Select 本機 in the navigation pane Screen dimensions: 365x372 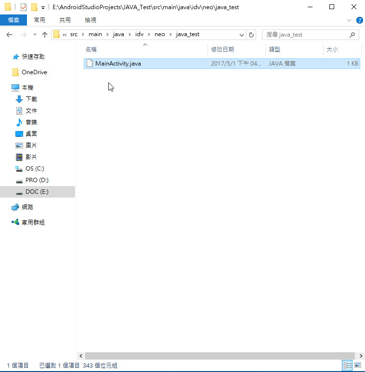pos(27,88)
